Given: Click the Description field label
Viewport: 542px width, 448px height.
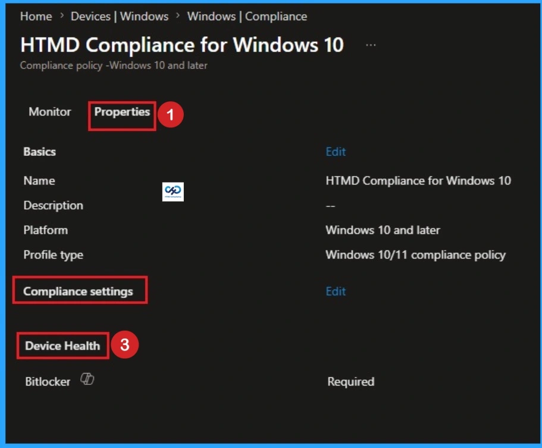Looking at the screenshot, I should tap(54, 206).
